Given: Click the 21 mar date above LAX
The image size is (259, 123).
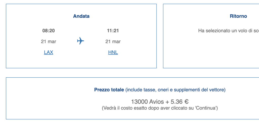Looking at the screenshot, I should click(x=48, y=42).
